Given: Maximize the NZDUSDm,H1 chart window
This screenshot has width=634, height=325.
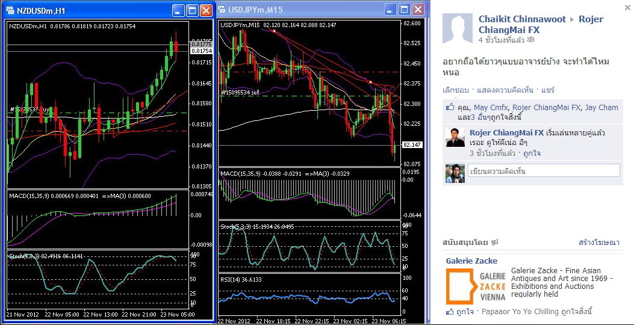Looking at the screenshot, I should [192, 10].
